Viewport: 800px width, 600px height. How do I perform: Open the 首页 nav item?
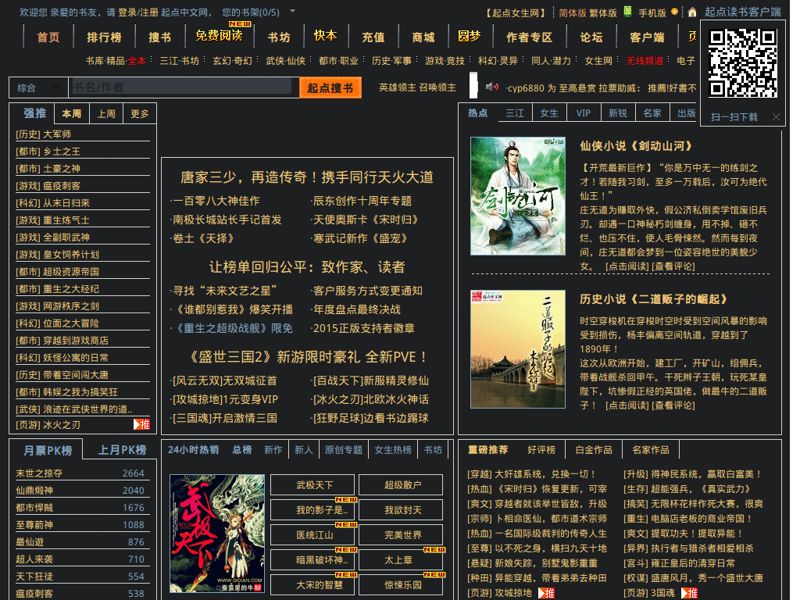[48, 37]
